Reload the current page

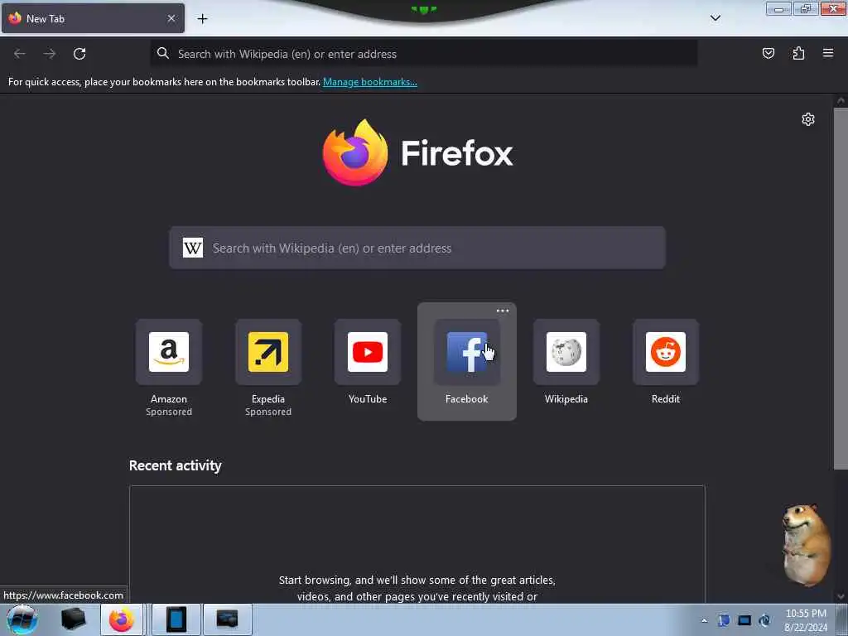pyautogui.click(x=79, y=54)
